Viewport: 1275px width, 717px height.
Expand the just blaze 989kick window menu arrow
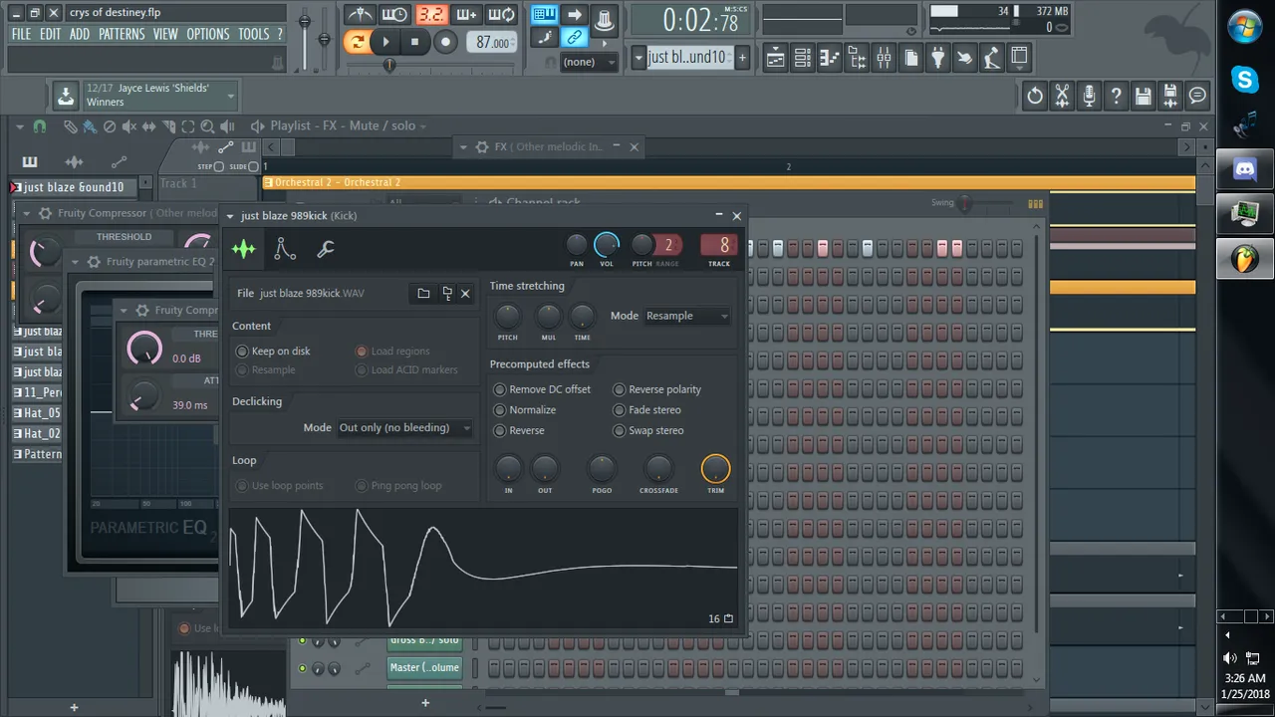tap(230, 216)
